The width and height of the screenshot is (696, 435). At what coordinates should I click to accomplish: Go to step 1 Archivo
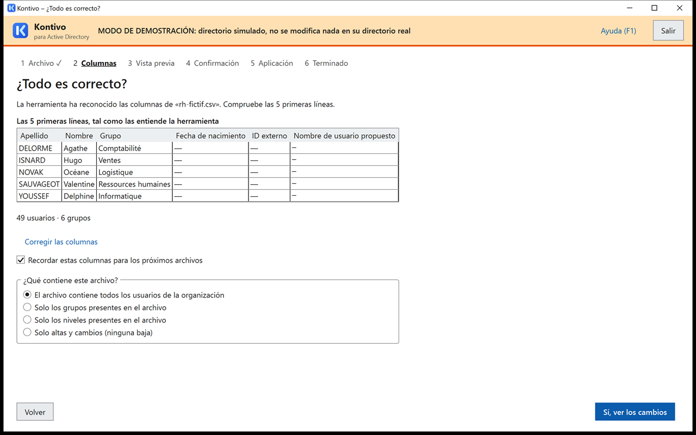click(41, 63)
